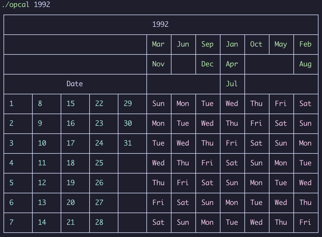Click the Aug month label

coord(305,64)
